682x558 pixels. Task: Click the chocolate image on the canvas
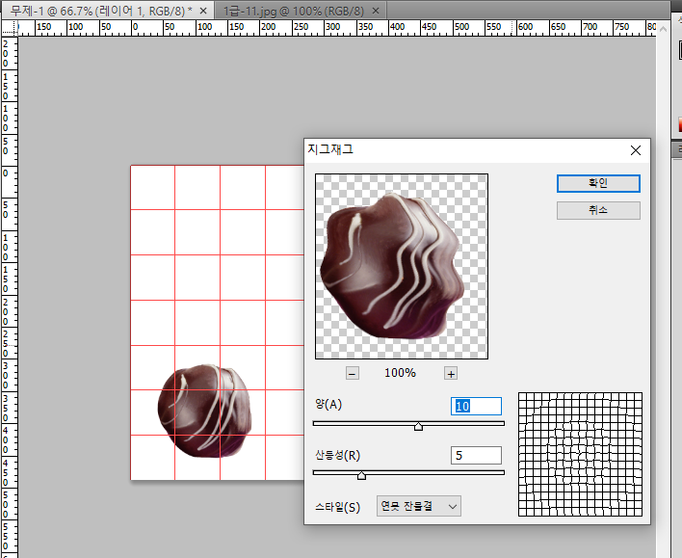pos(202,410)
